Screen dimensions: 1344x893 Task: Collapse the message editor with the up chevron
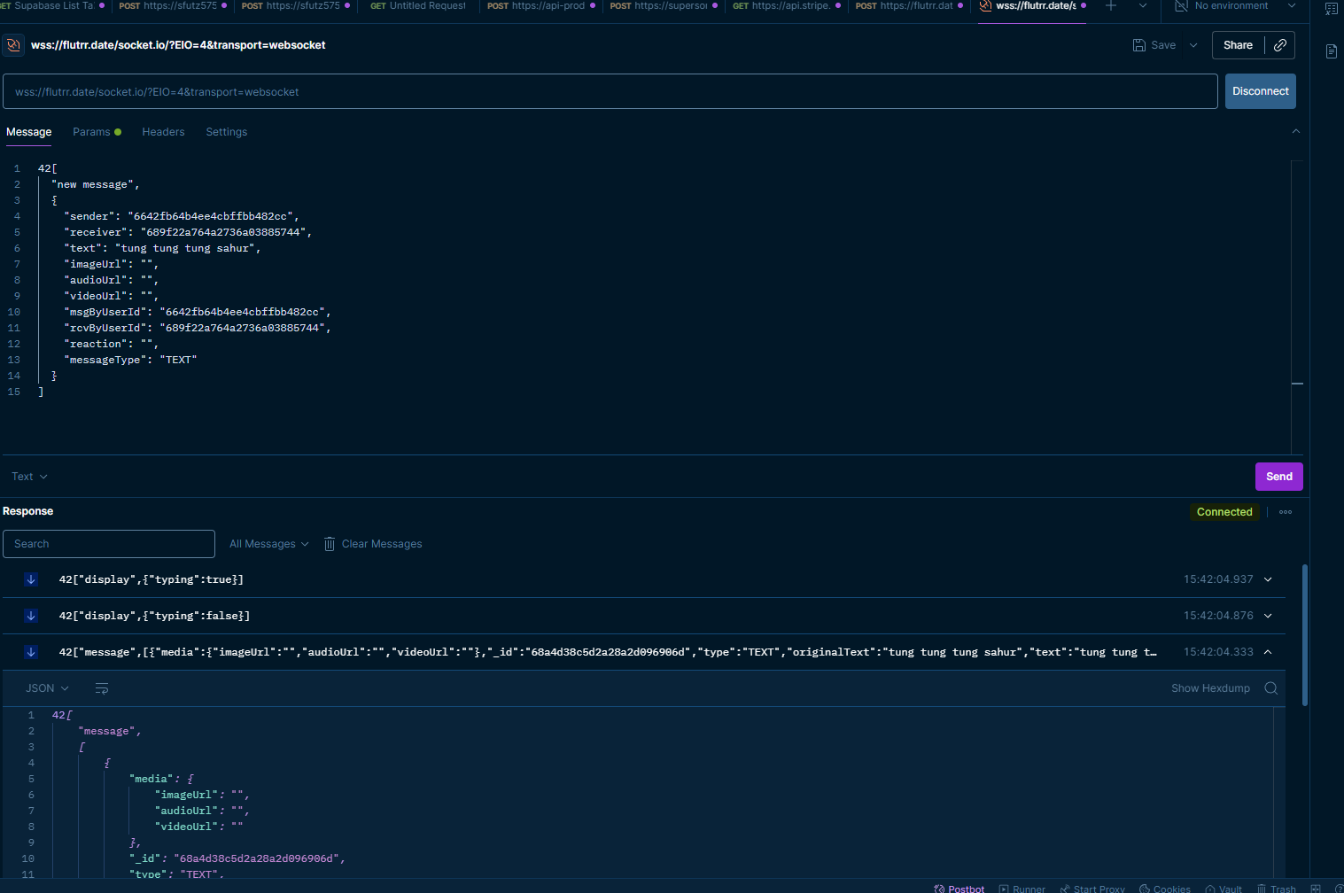coord(1296,131)
